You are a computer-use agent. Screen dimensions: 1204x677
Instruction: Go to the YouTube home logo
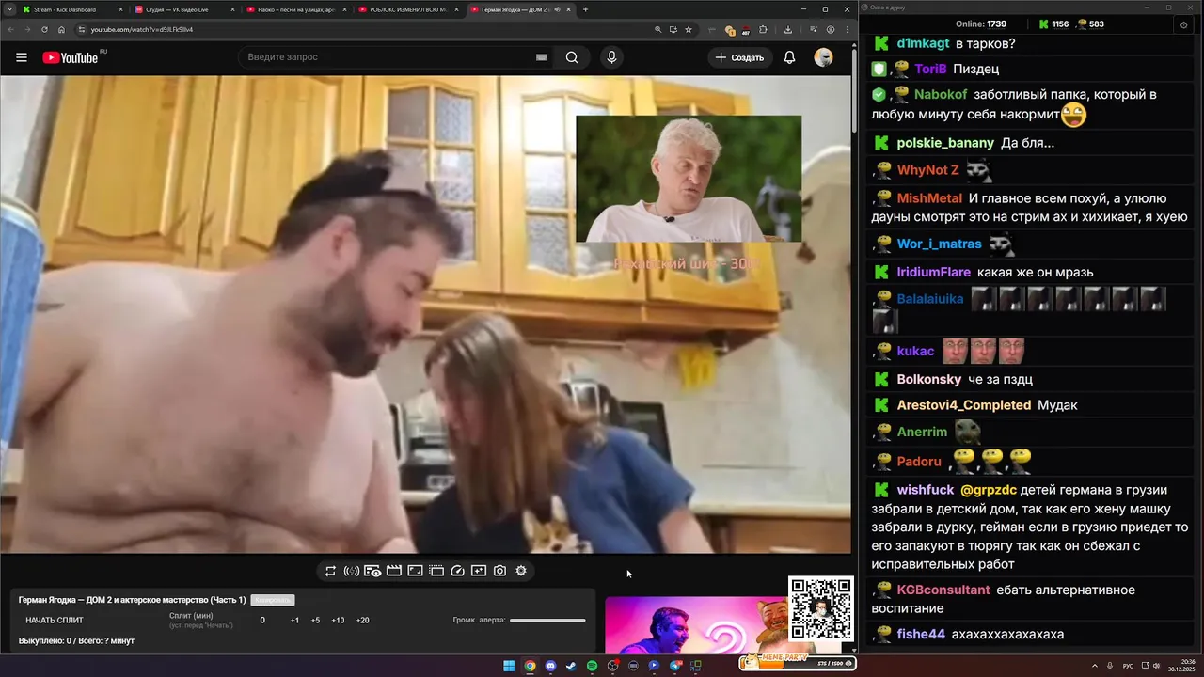71,57
